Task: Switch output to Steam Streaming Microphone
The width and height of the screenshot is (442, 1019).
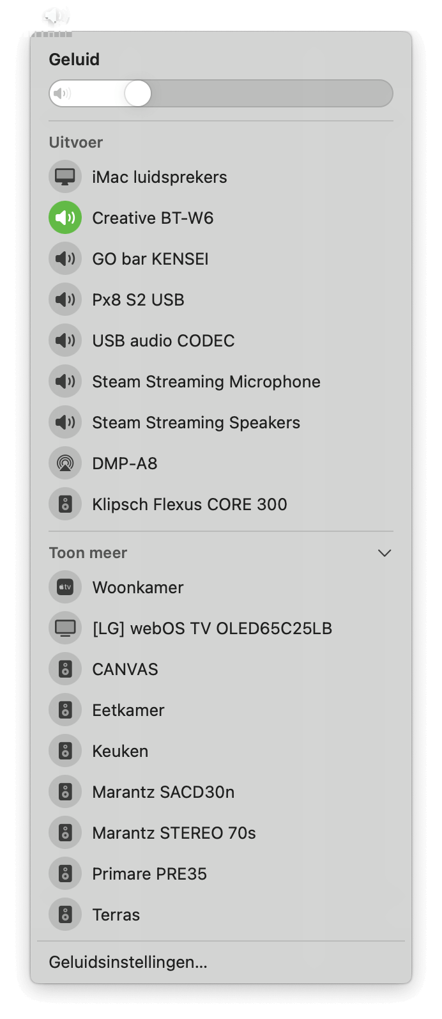Action: tap(206, 382)
